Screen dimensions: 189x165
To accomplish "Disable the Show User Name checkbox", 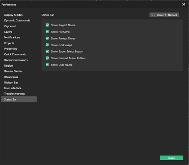I will tap(47, 65).
